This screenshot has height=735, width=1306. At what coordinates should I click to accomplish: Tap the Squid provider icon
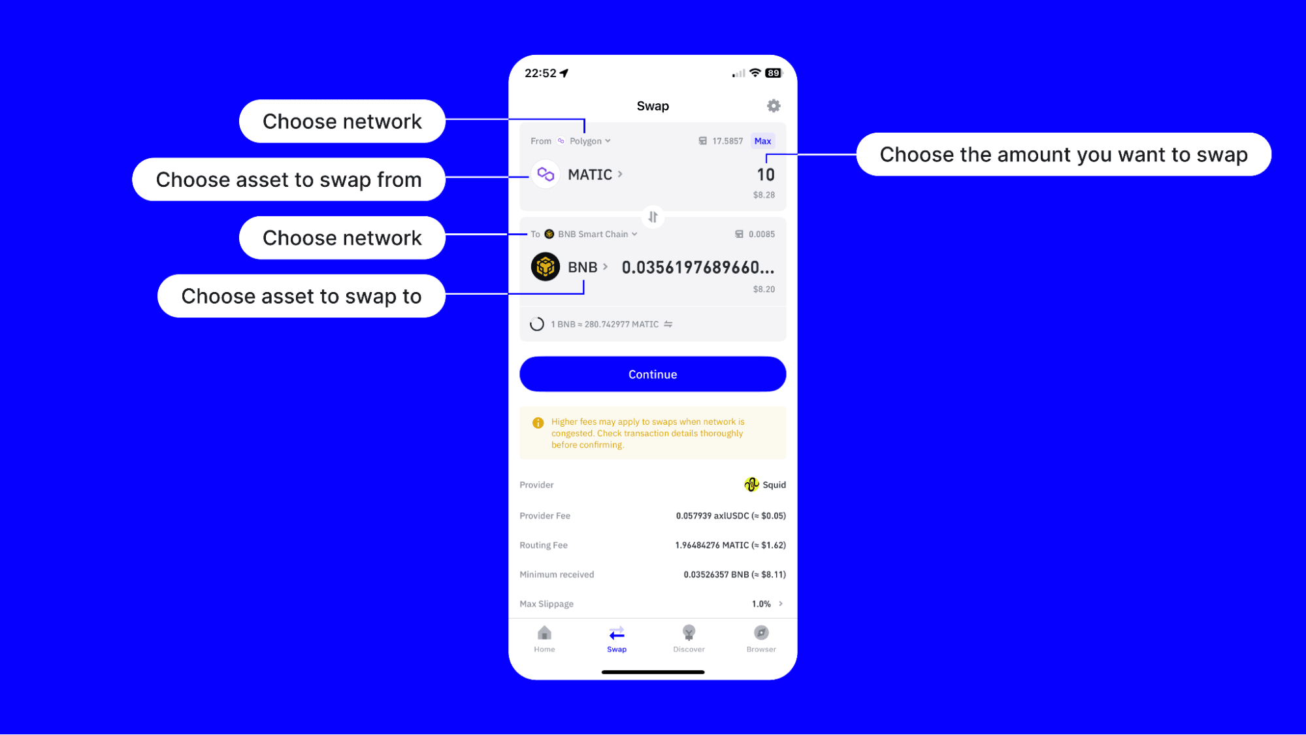(752, 485)
